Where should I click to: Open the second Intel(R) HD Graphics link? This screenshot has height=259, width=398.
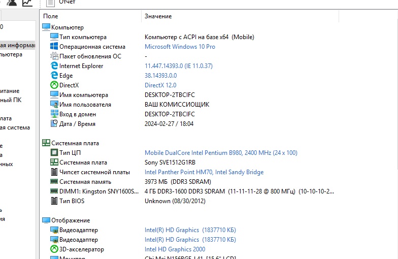click(x=190, y=240)
